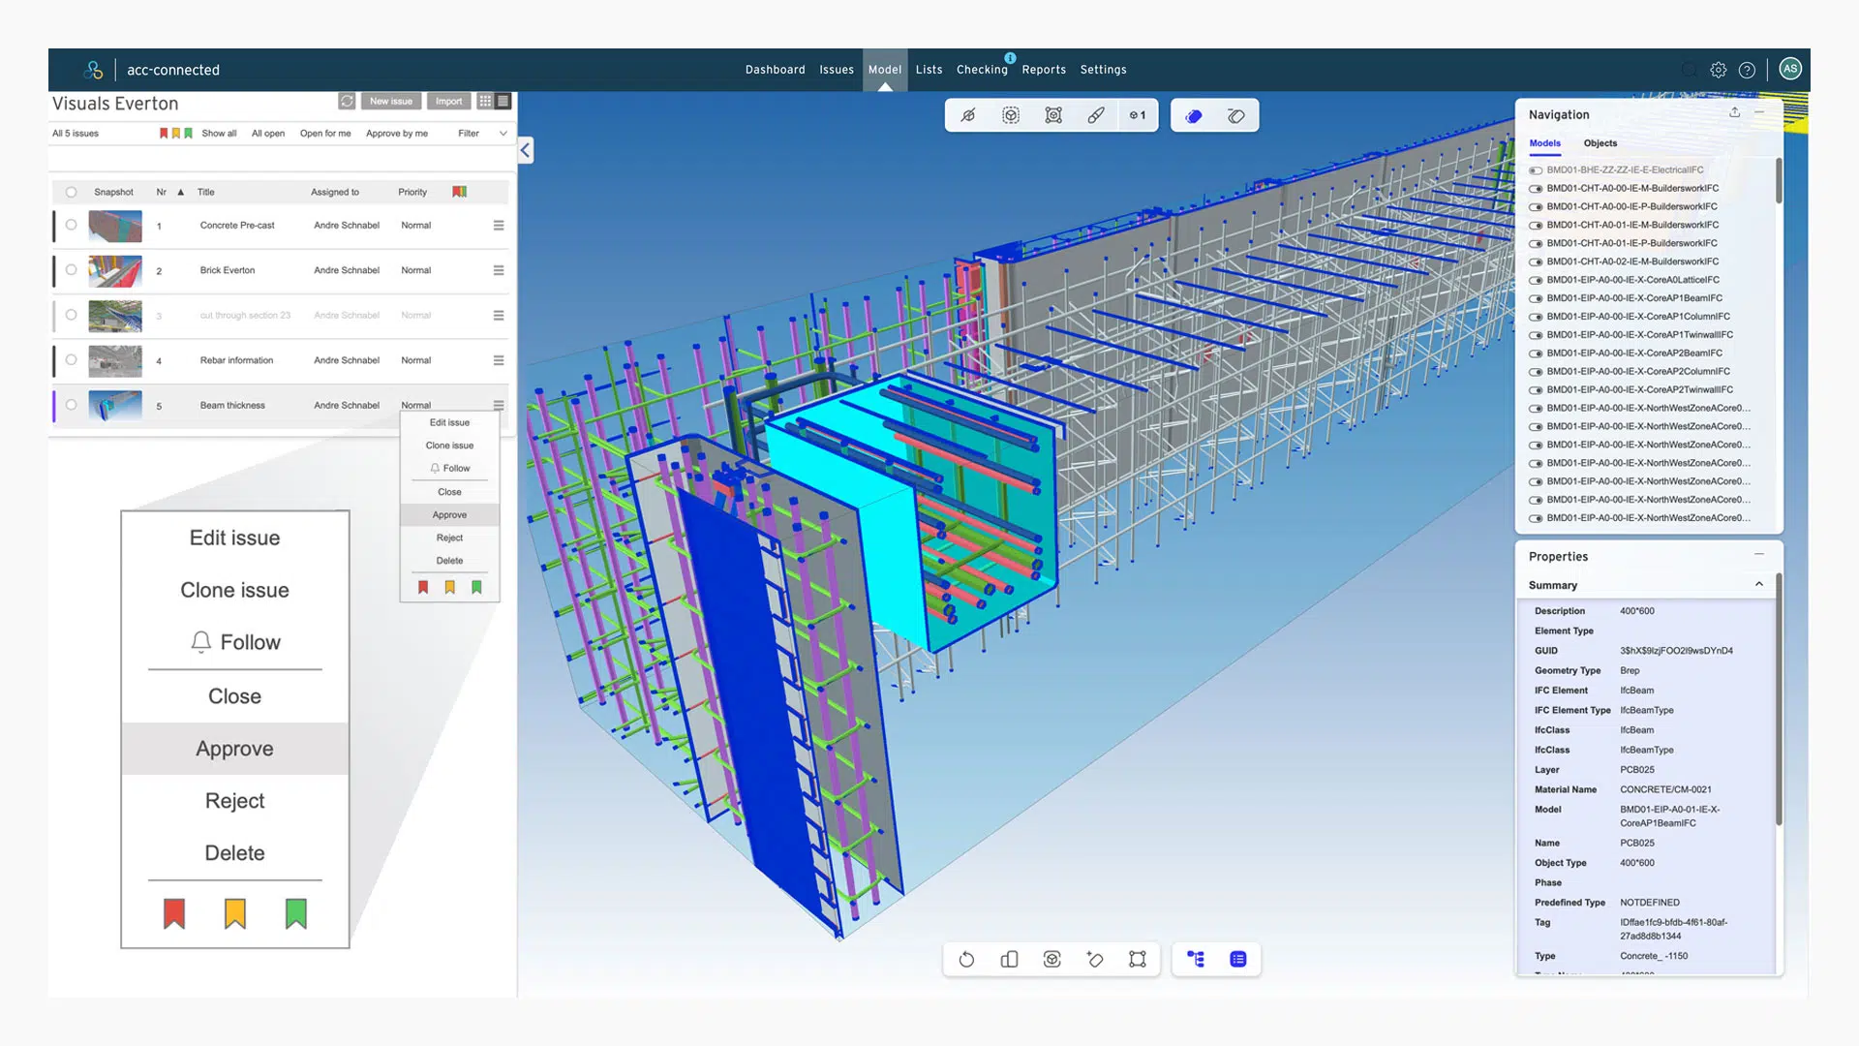Click the reset view circular arrow icon
Viewport: 1859px width, 1046px height.
coord(966,959)
